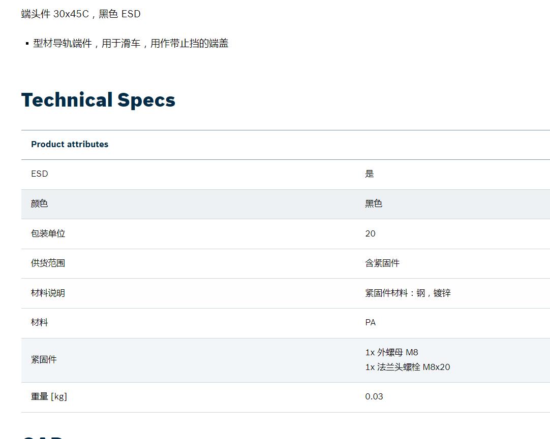
Task: Click the 黑色 color value
Action: [374, 204]
